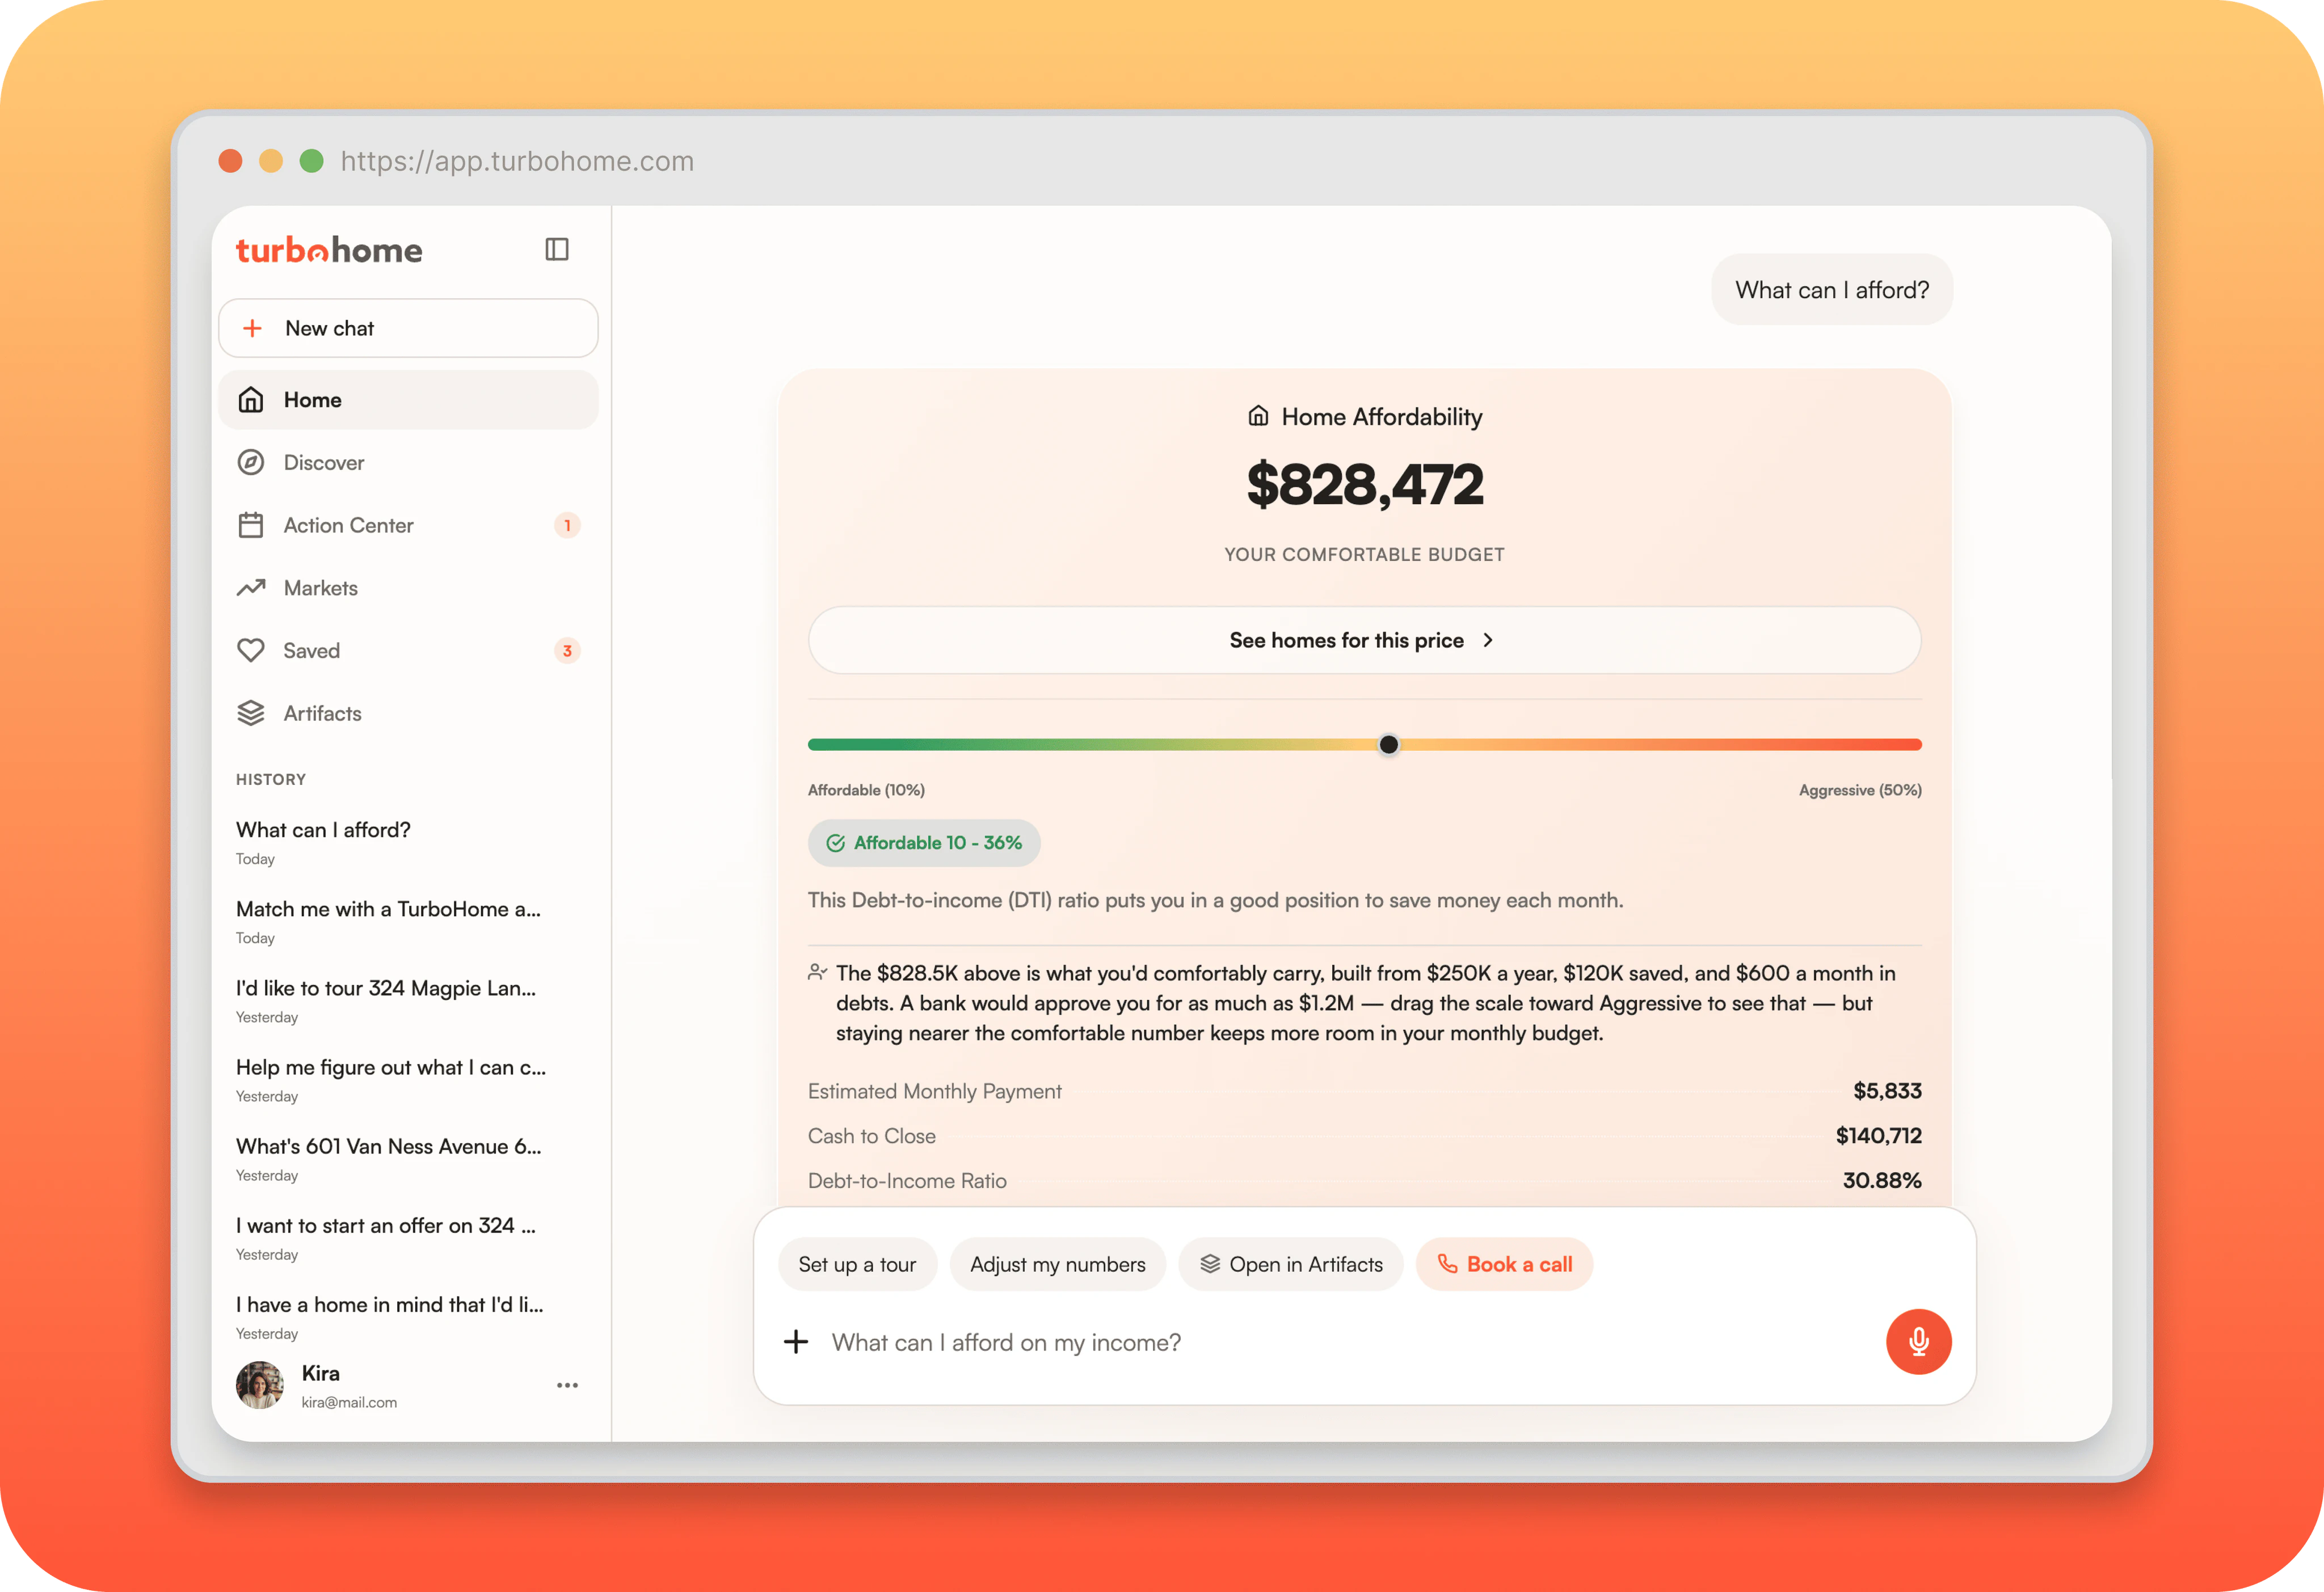Viewport: 2324px width, 1592px height.
Task: Click the kira@mail.com email
Action: (x=349, y=1402)
